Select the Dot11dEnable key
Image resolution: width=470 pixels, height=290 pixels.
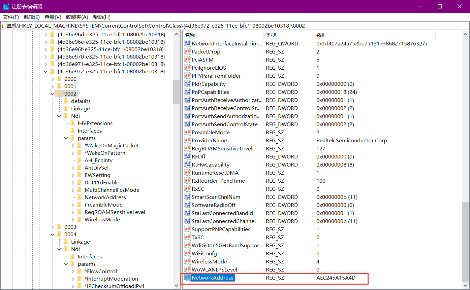pos(102,182)
